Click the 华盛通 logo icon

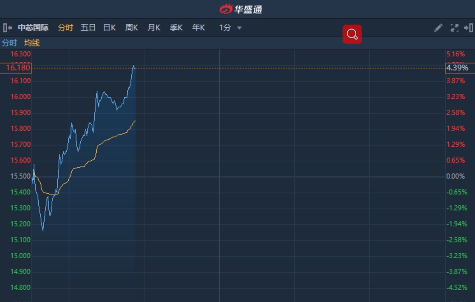coord(227,9)
